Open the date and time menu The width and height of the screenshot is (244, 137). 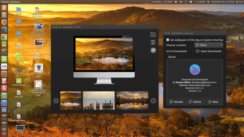223,2
